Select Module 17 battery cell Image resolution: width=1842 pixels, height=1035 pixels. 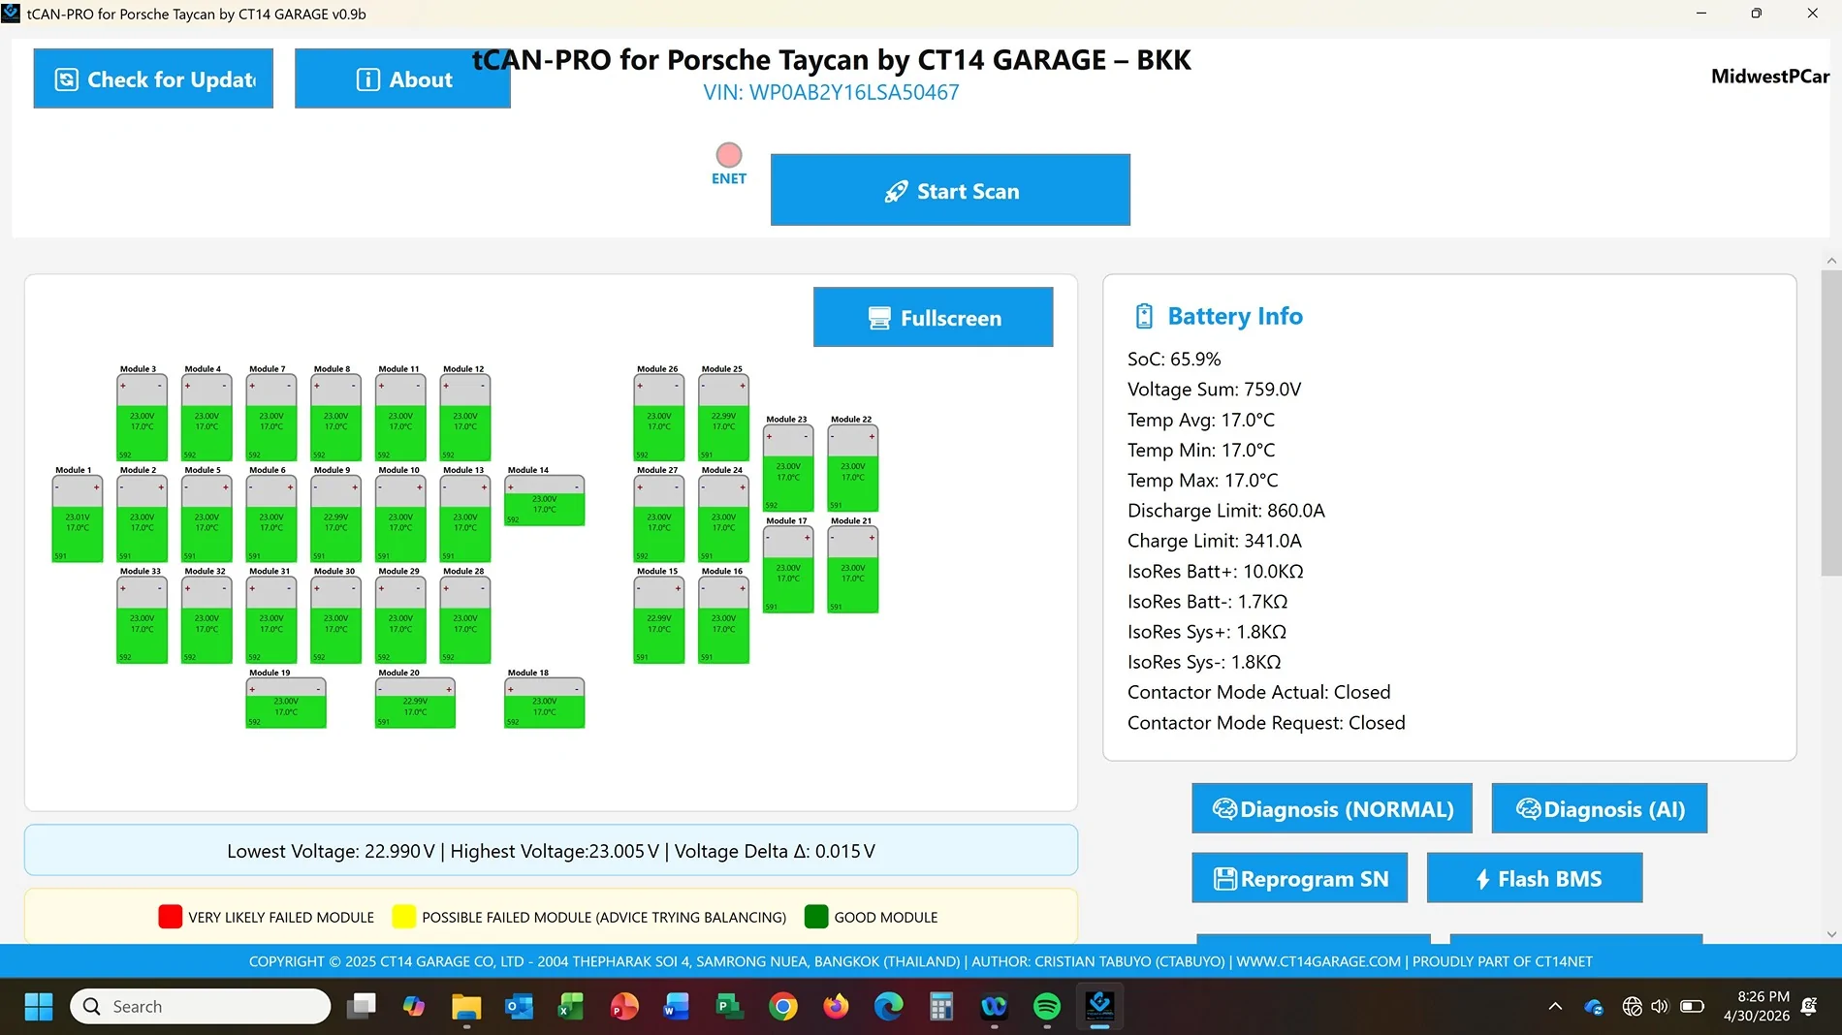pyautogui.click(x=788, y=570)
